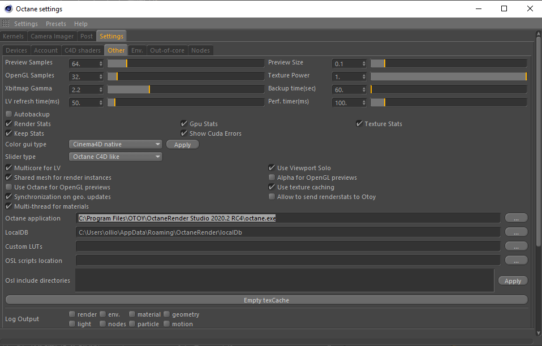This screenshot has height=346, width=542.
Task: Open the Help menu
Action: [x=80, y=24]
